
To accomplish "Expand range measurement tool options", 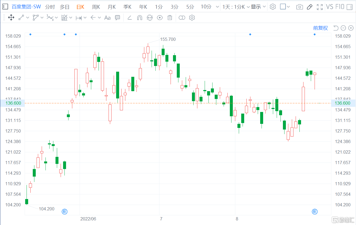I will [85, 18].
